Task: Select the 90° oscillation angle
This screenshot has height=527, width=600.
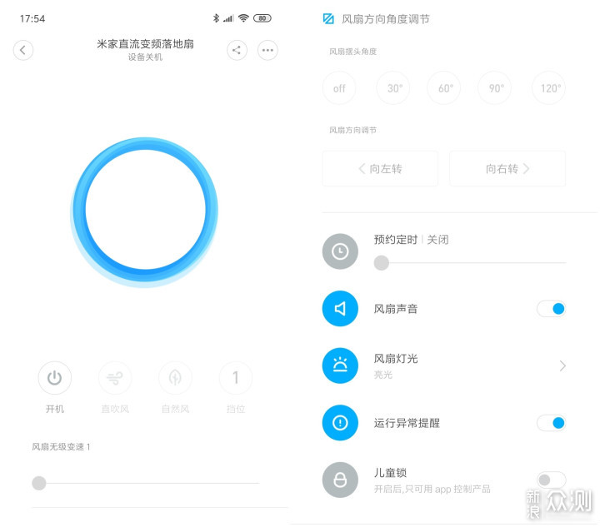Action: 495,88
